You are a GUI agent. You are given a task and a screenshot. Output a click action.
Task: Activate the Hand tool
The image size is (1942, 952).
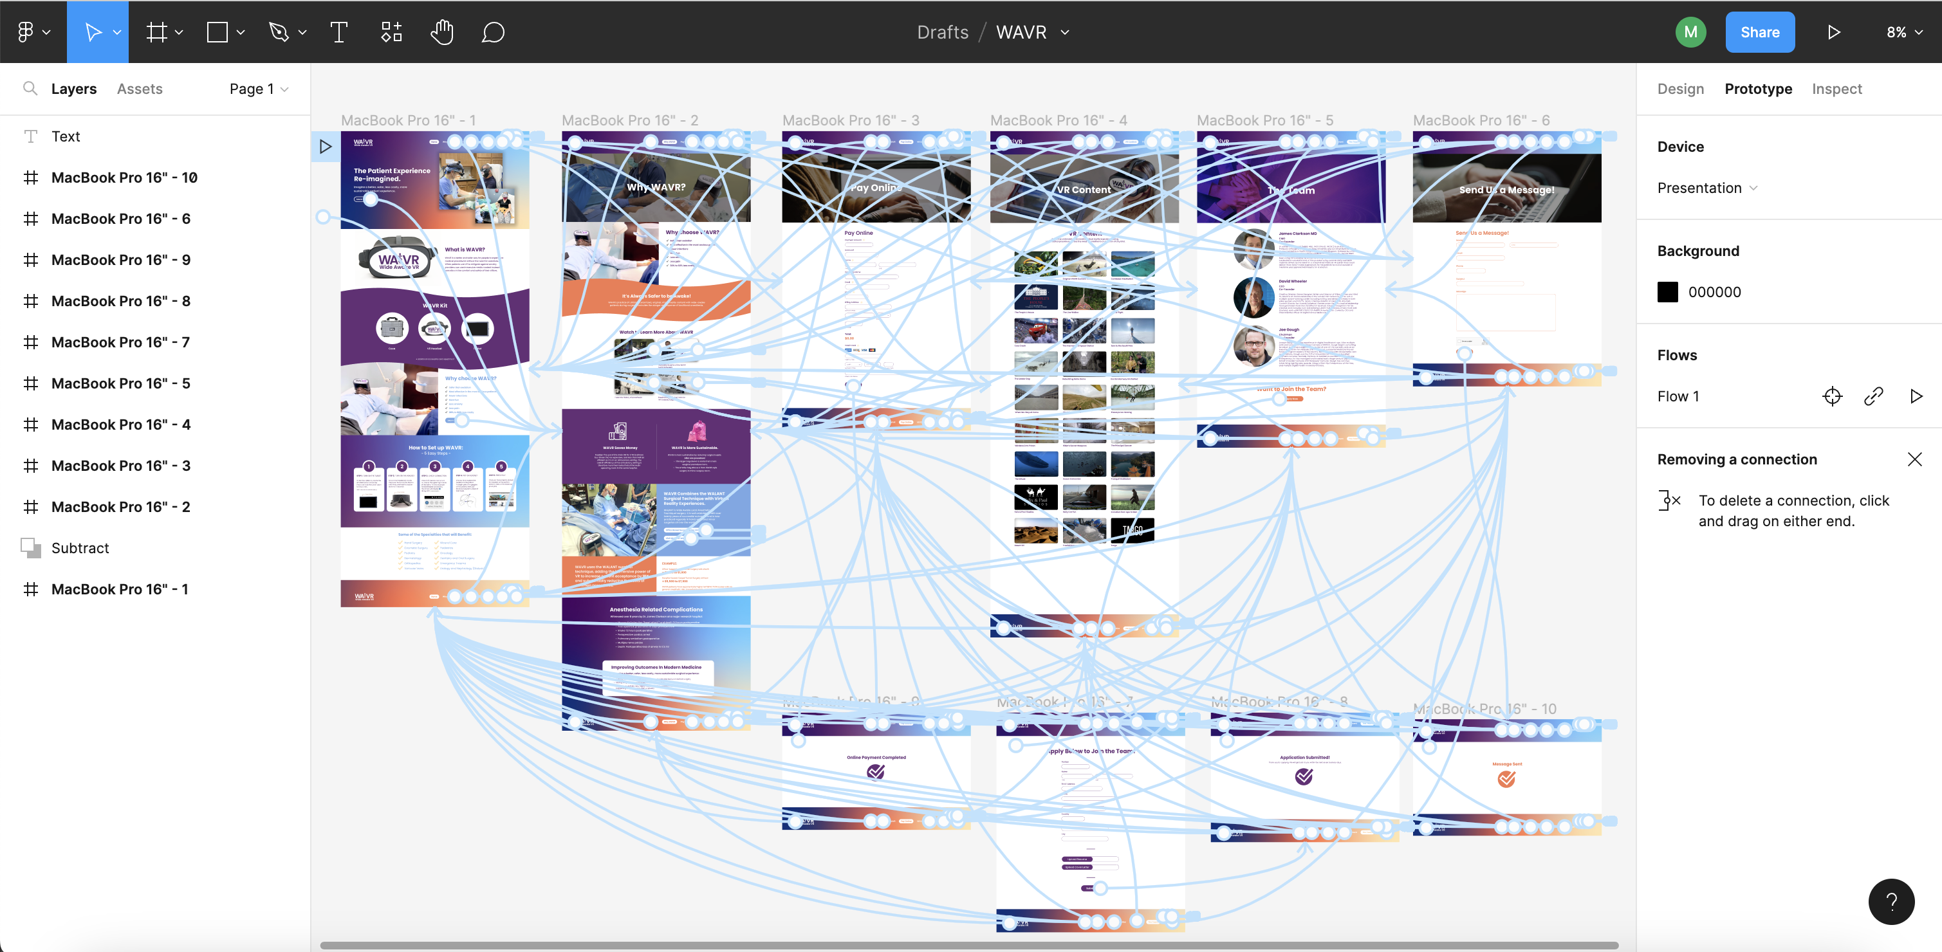click(x=442, y=32)
